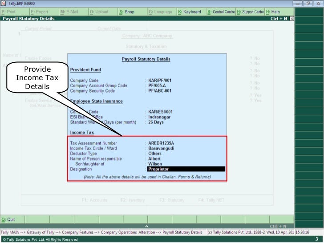Open the K: Keyboard settings
This screenshot has height=243, width=324.
tap(191, 12)
